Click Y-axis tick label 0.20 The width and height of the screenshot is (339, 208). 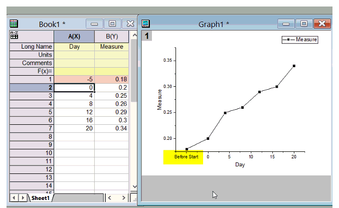point(167,138)
